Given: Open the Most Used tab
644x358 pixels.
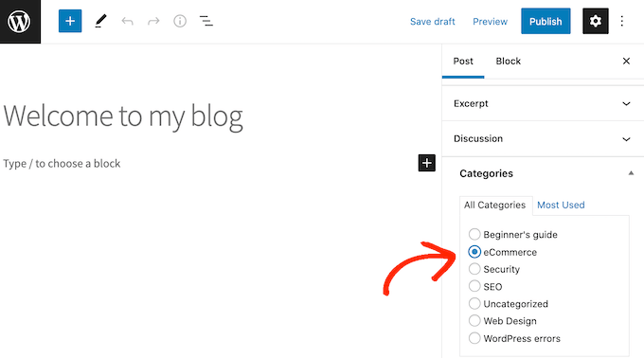Looking at the screenshot, I should click(x=561, y=205).
